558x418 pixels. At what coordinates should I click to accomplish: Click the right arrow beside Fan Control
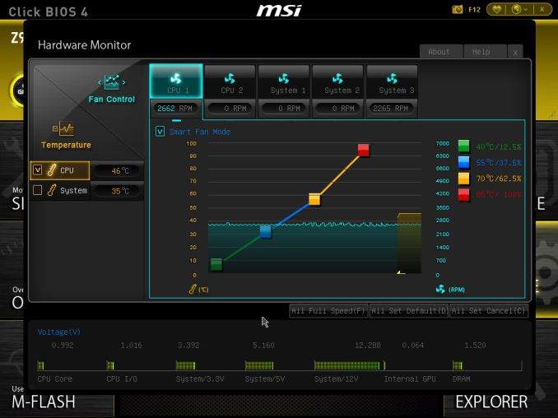pos(123,82)
